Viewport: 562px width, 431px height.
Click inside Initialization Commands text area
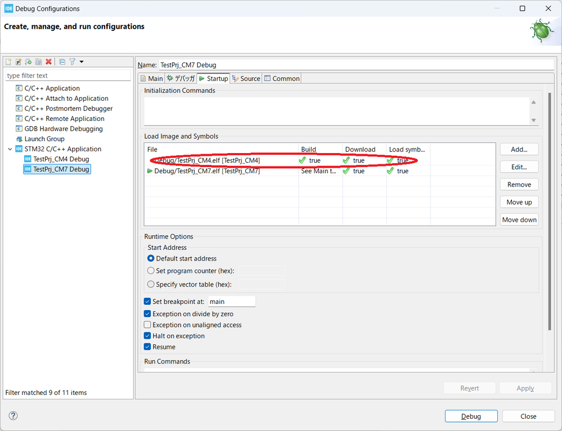[x=337, y=111]
